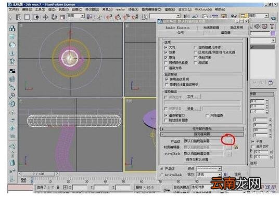
Task: Open the Motion command panel tab icon
Action: coord(257,27)
